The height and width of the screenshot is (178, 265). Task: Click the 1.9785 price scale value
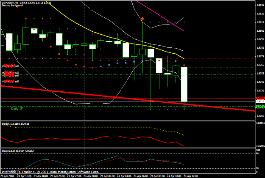(x=260, y=48)
